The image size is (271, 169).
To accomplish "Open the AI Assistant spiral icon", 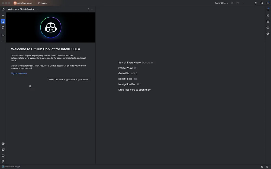I will tap(268, 15).
